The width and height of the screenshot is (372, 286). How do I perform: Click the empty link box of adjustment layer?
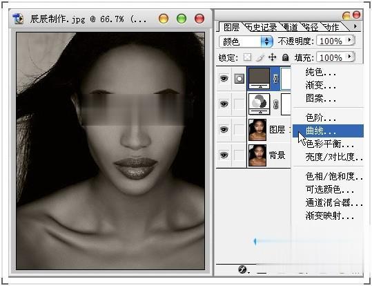(239, 104)
